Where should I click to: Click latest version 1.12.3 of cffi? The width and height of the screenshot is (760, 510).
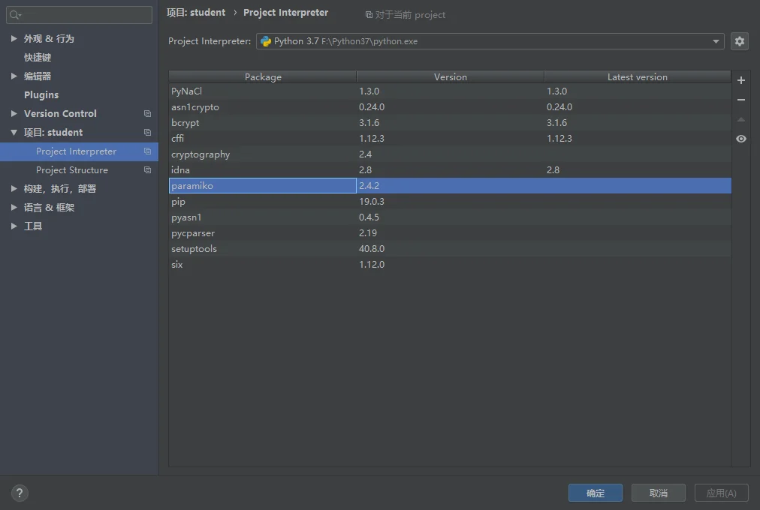(x=559, y=139)
